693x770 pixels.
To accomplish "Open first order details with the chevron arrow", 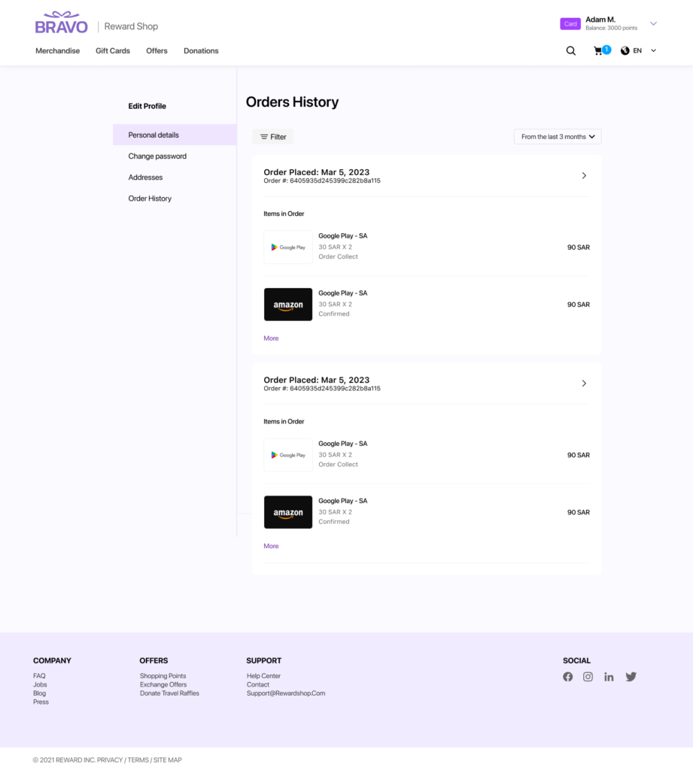I will click(x=584, y=176).
